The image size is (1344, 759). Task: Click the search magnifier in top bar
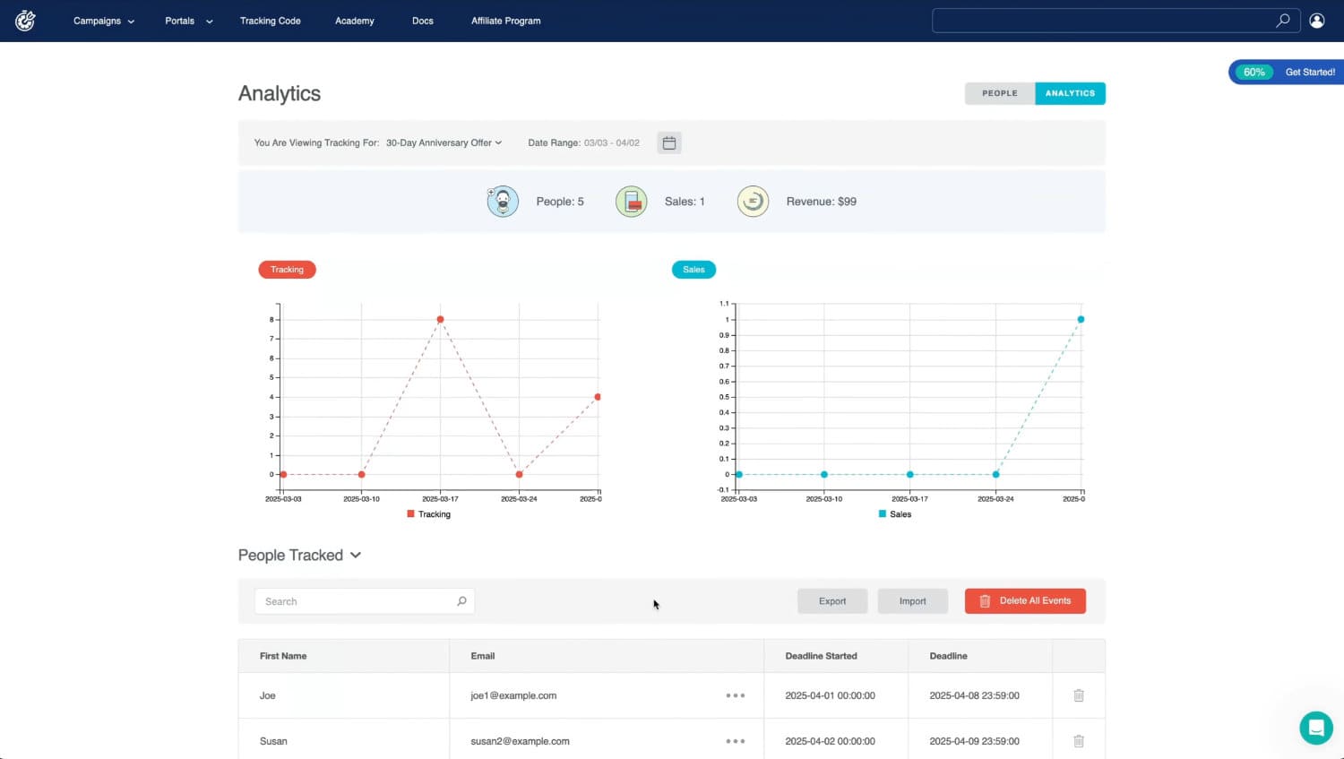coord(1282,21)
